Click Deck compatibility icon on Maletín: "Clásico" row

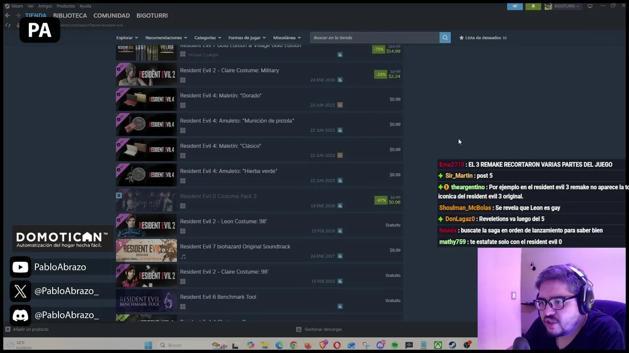[x=340, y=155]
